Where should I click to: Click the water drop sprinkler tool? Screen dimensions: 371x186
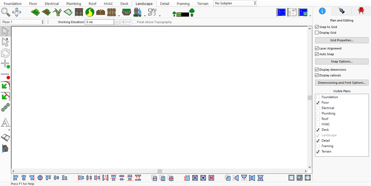coord(138,12)
